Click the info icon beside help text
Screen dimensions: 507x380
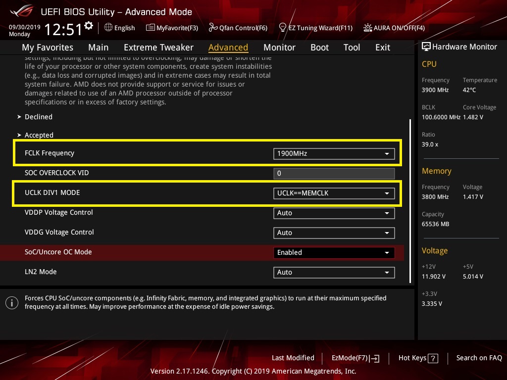pos(12,303)
